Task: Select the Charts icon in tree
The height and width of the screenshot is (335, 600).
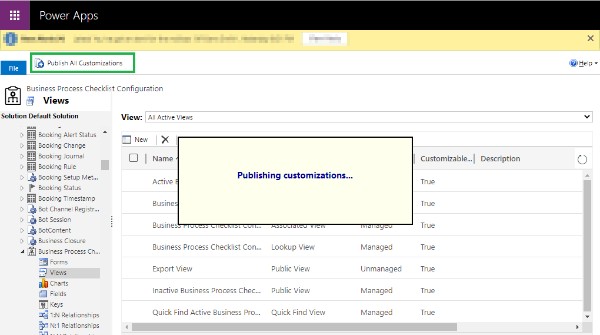Action: click(x=44, y=283)
